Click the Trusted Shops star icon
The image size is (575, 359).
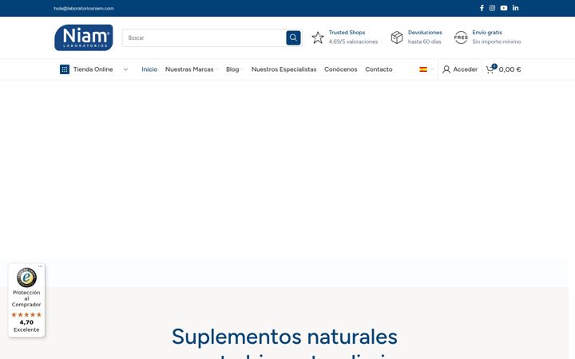point(318,37)
